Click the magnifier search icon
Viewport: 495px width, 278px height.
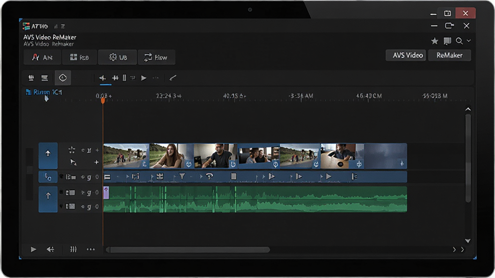[x=459, y=41]
